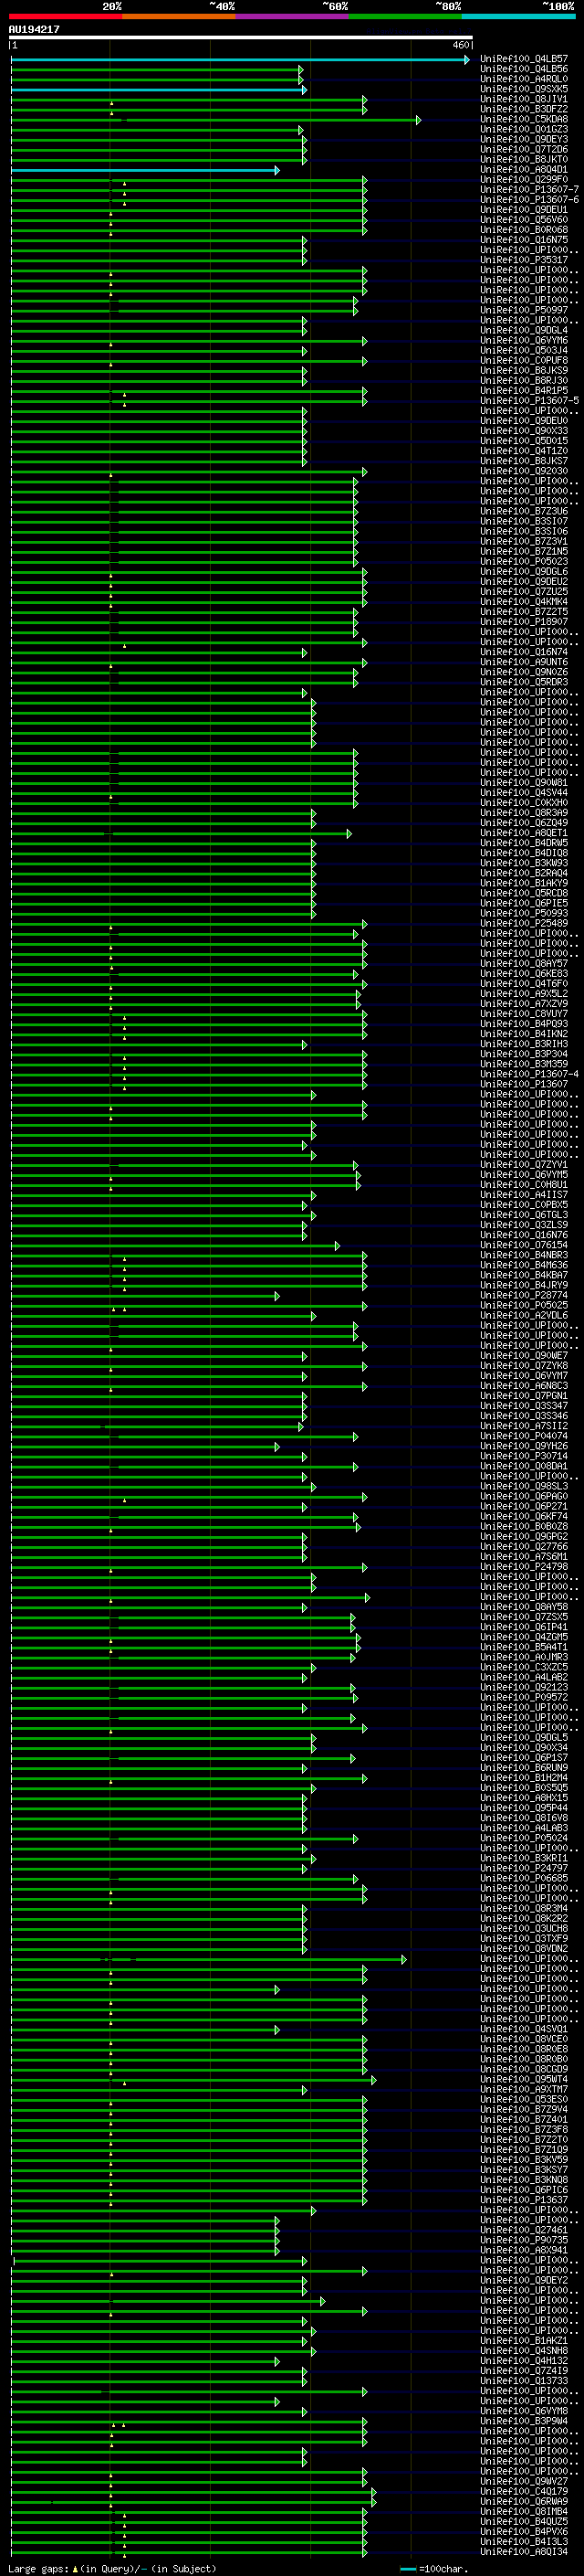Screen dimensions: 584x2576
Task: Select label UniRef100_Q9YH26
Action: click(x=524, y=1446)
